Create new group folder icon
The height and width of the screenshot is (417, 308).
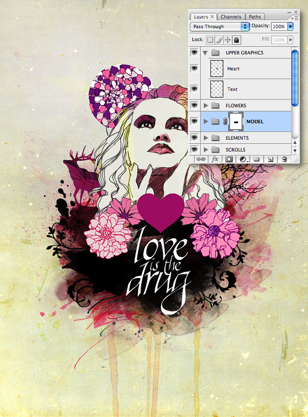tap(257, 159)
